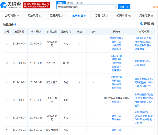Open the 公司背景 section tab

[12, 16]
